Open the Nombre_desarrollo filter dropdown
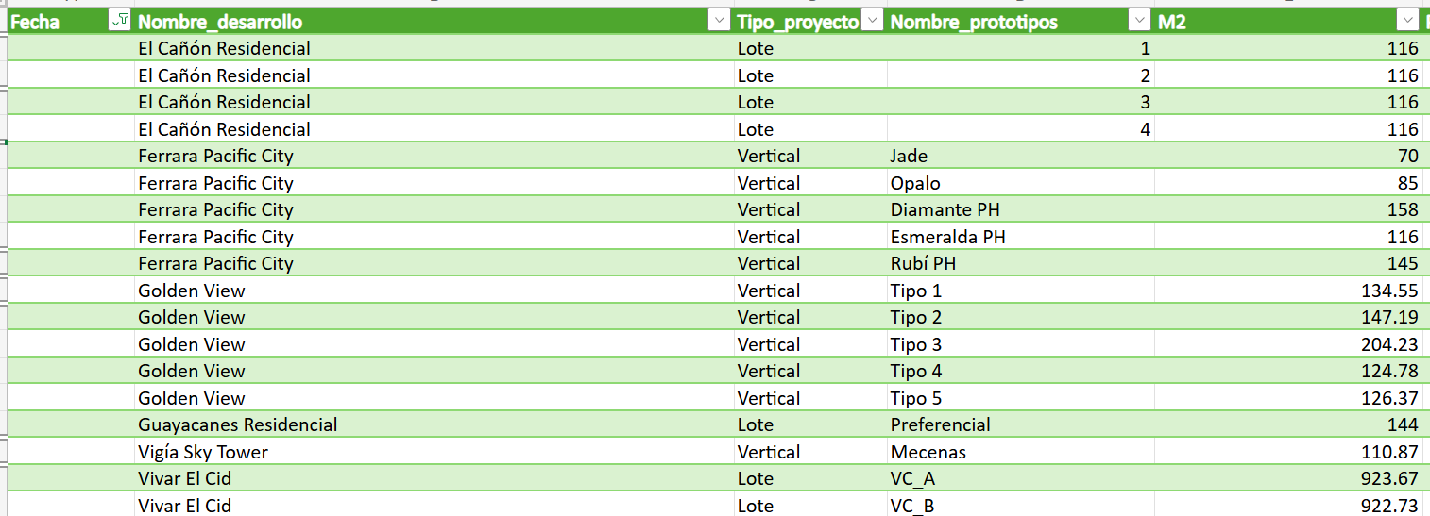The height and width of the screenshot is (516, 1430). click(720, 22)
